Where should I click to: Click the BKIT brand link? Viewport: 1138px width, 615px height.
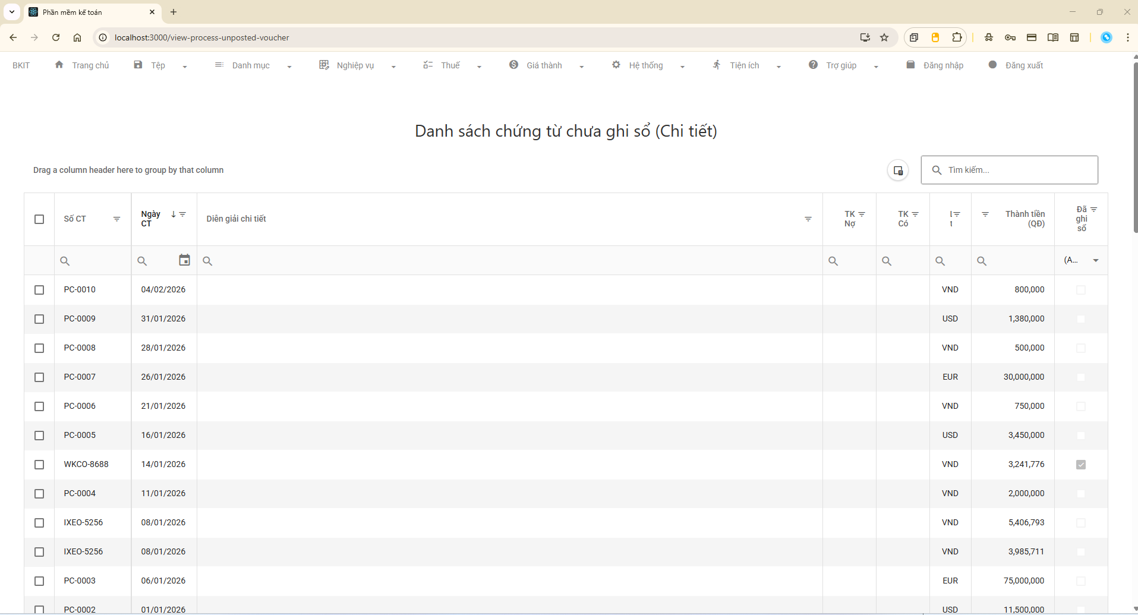pyautogui.click(x=21, y=65)
